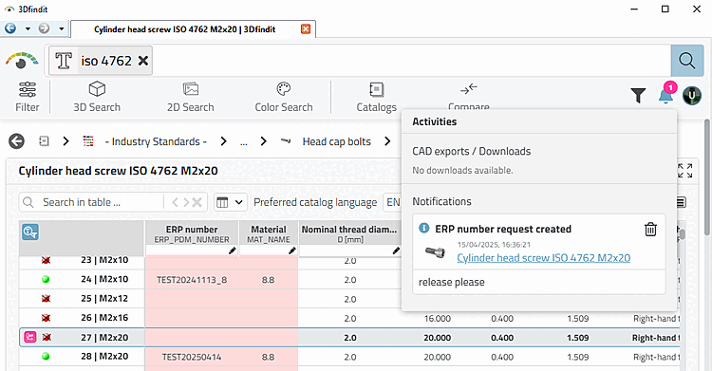Remove the iso 4762 search term
Viewport: 712px width, 371px height.
pyautogui.click(x=143, y=61)
